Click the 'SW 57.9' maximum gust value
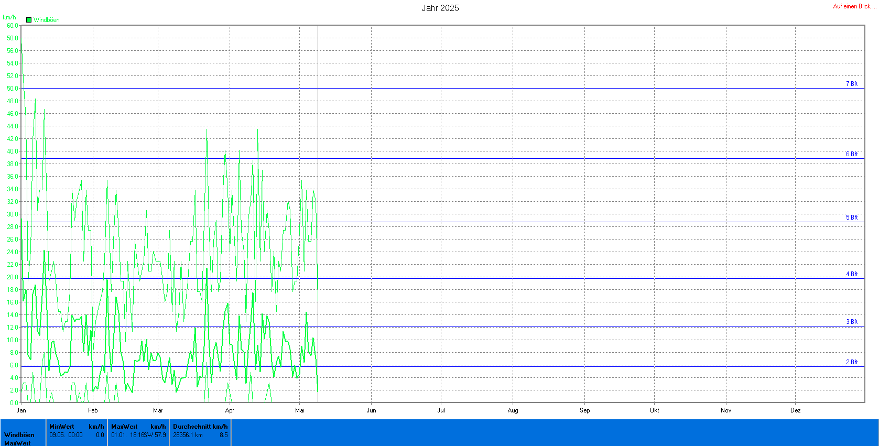 point(156,435)
